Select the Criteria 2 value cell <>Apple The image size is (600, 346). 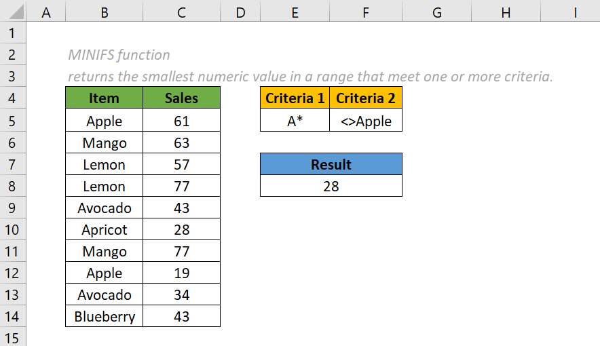[366, 121]
